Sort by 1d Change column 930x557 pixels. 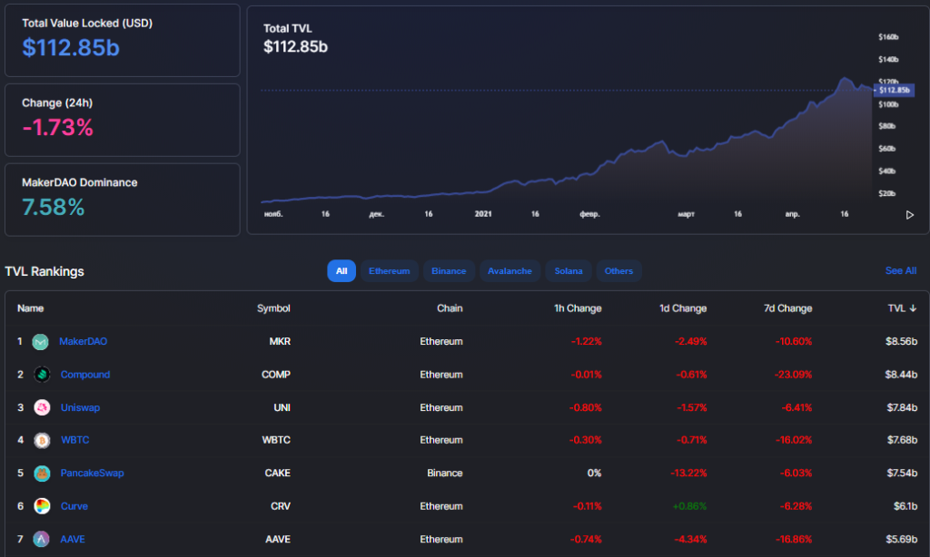tap(682, 308)
